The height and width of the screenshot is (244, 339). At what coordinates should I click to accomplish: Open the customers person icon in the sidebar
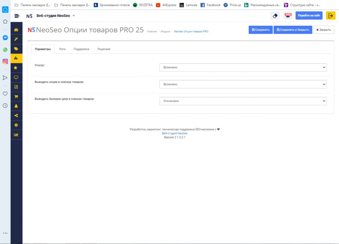pyautogui.click(x=16, y=106)
